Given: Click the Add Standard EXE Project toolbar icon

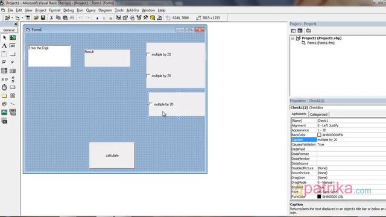Looking at the screenshot, I should click(7, 17).
